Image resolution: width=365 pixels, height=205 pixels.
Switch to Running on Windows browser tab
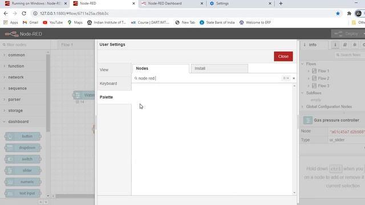(x=36, y=3)
